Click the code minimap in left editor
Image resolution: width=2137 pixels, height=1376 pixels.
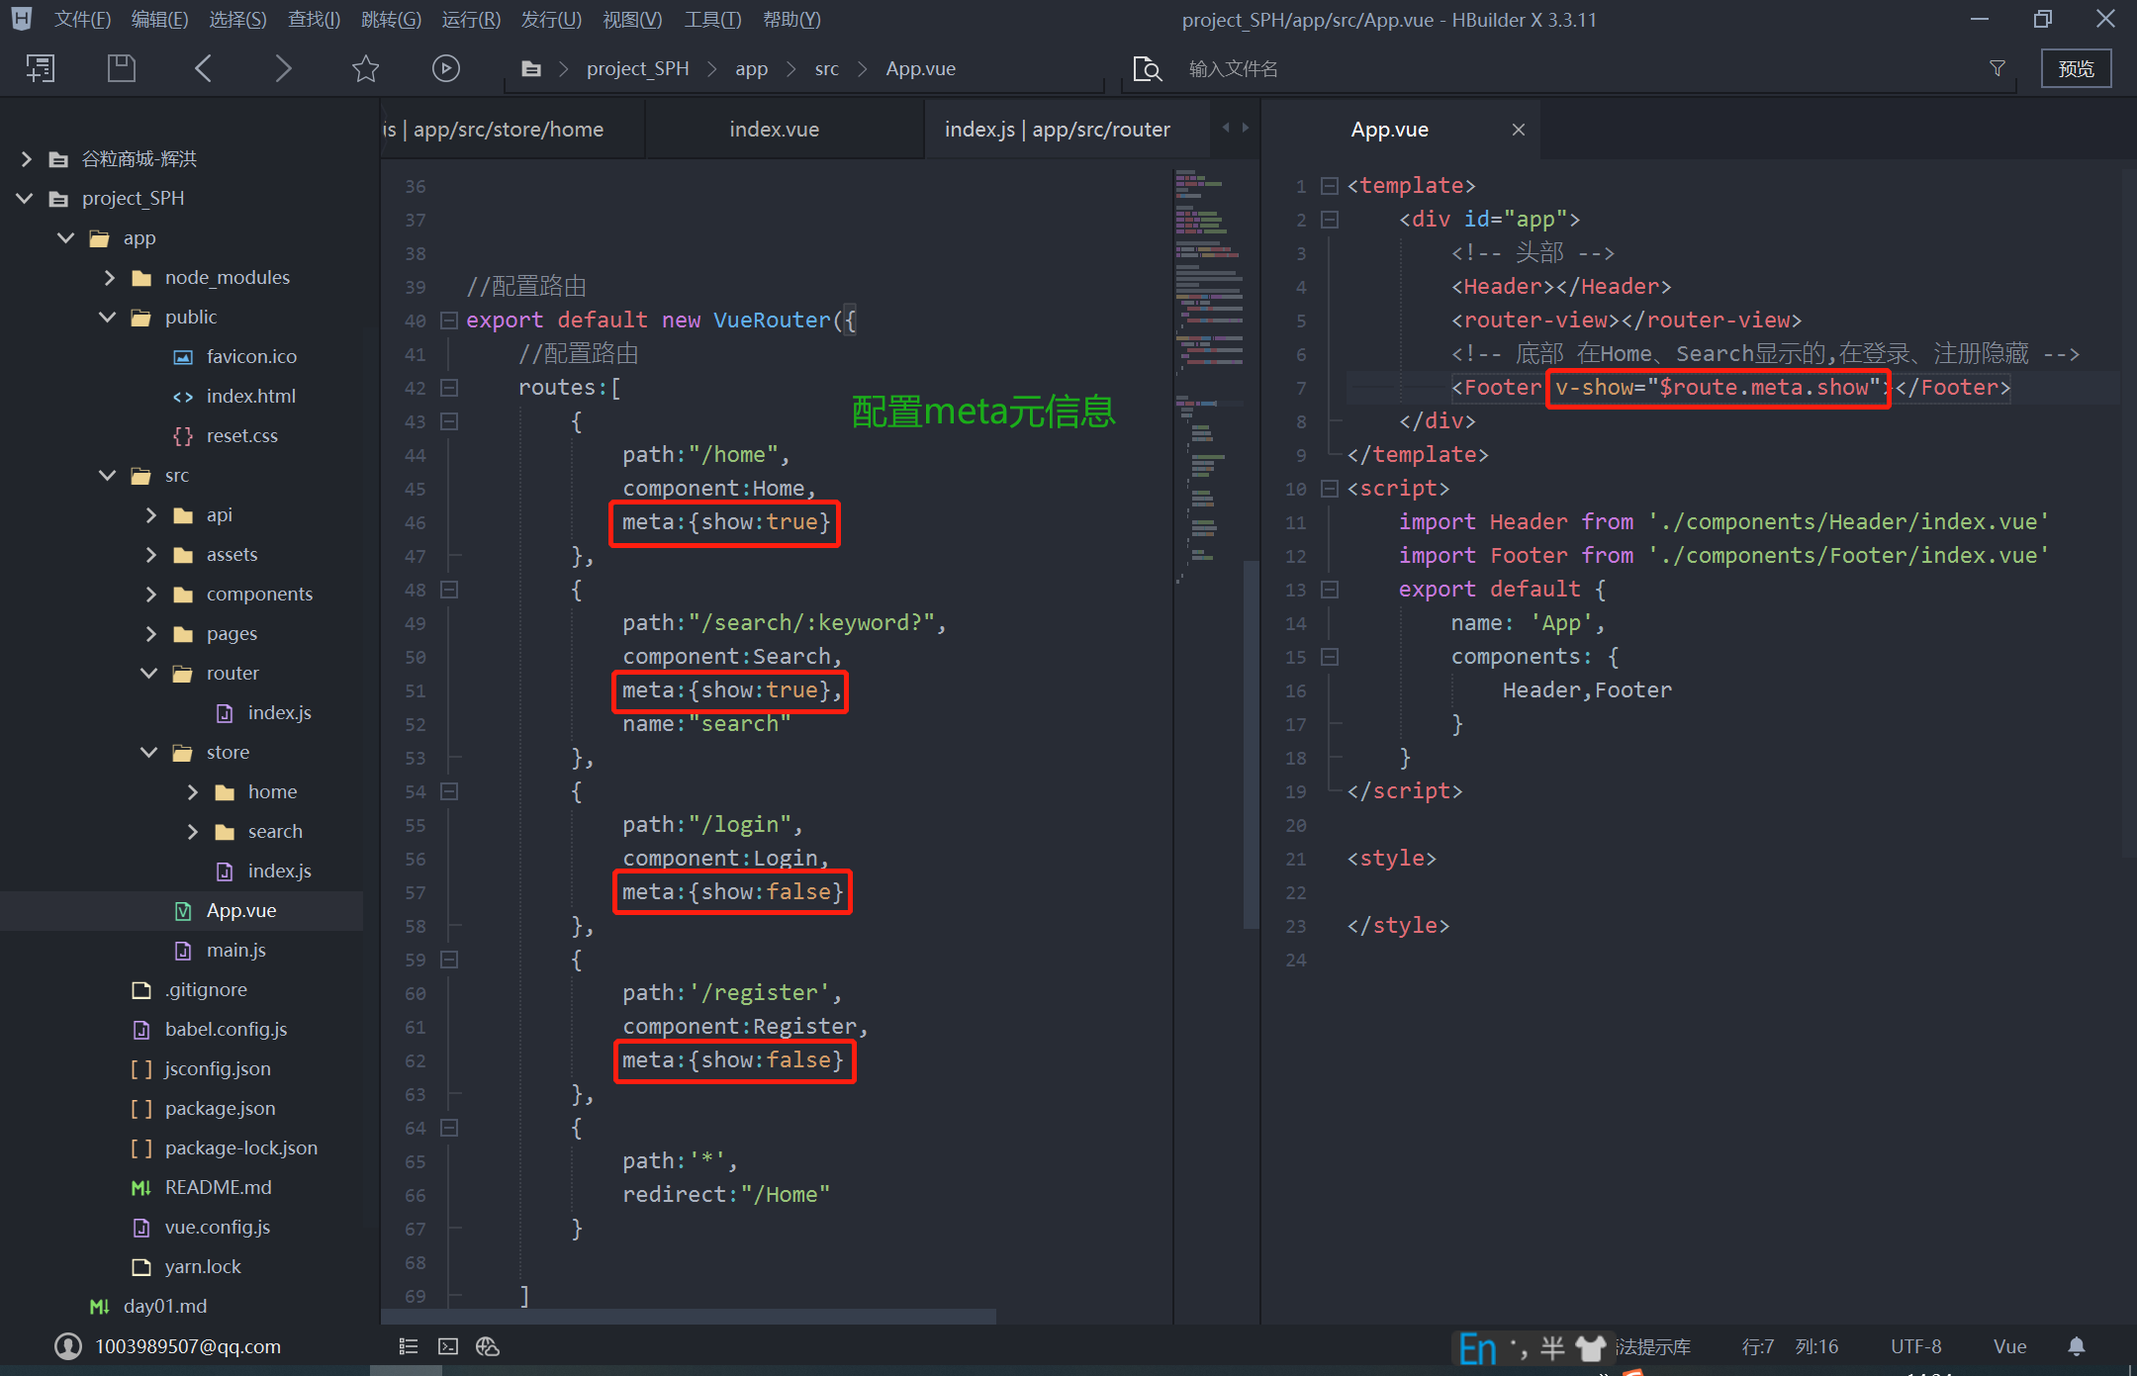[1208, 376]
